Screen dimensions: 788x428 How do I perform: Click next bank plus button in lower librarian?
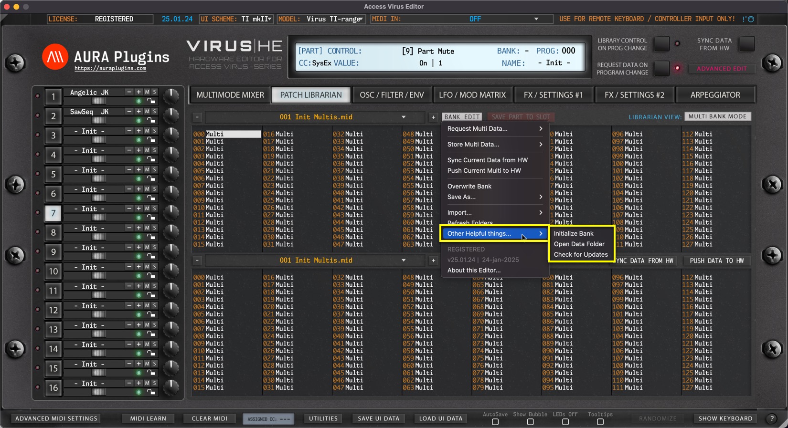(x=433, y=261)
